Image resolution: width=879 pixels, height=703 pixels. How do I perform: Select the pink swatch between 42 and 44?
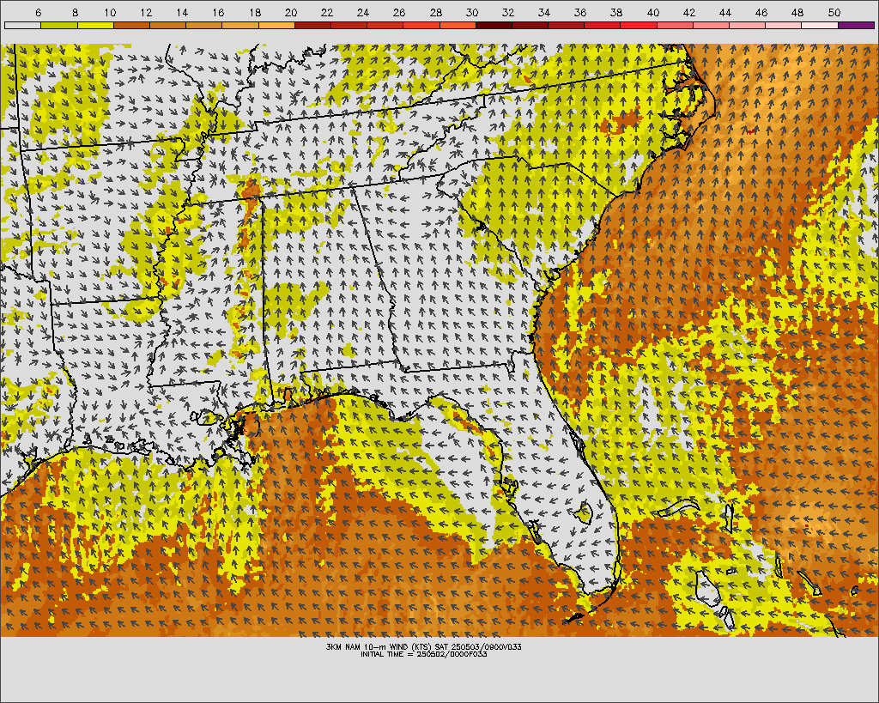coord(712,25)
